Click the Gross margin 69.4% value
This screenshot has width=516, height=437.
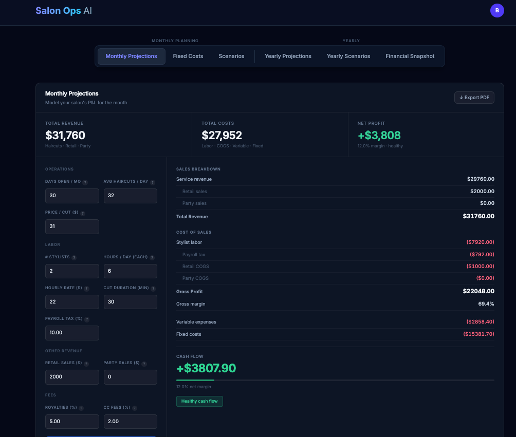click(x=486, y=303)
